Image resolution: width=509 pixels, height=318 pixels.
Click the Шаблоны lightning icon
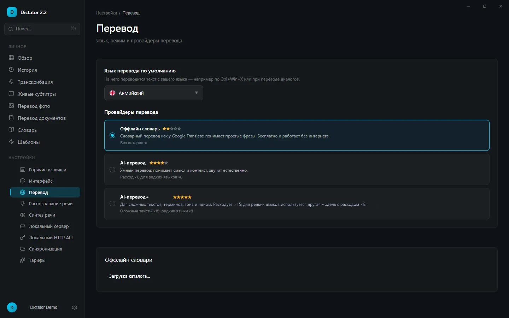[x=11, y=142]
